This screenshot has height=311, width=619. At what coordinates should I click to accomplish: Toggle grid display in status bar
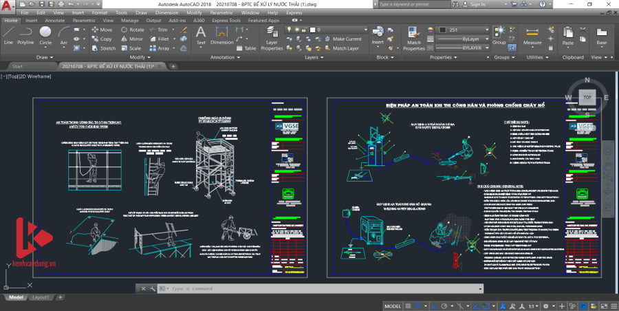pos(409,306)
